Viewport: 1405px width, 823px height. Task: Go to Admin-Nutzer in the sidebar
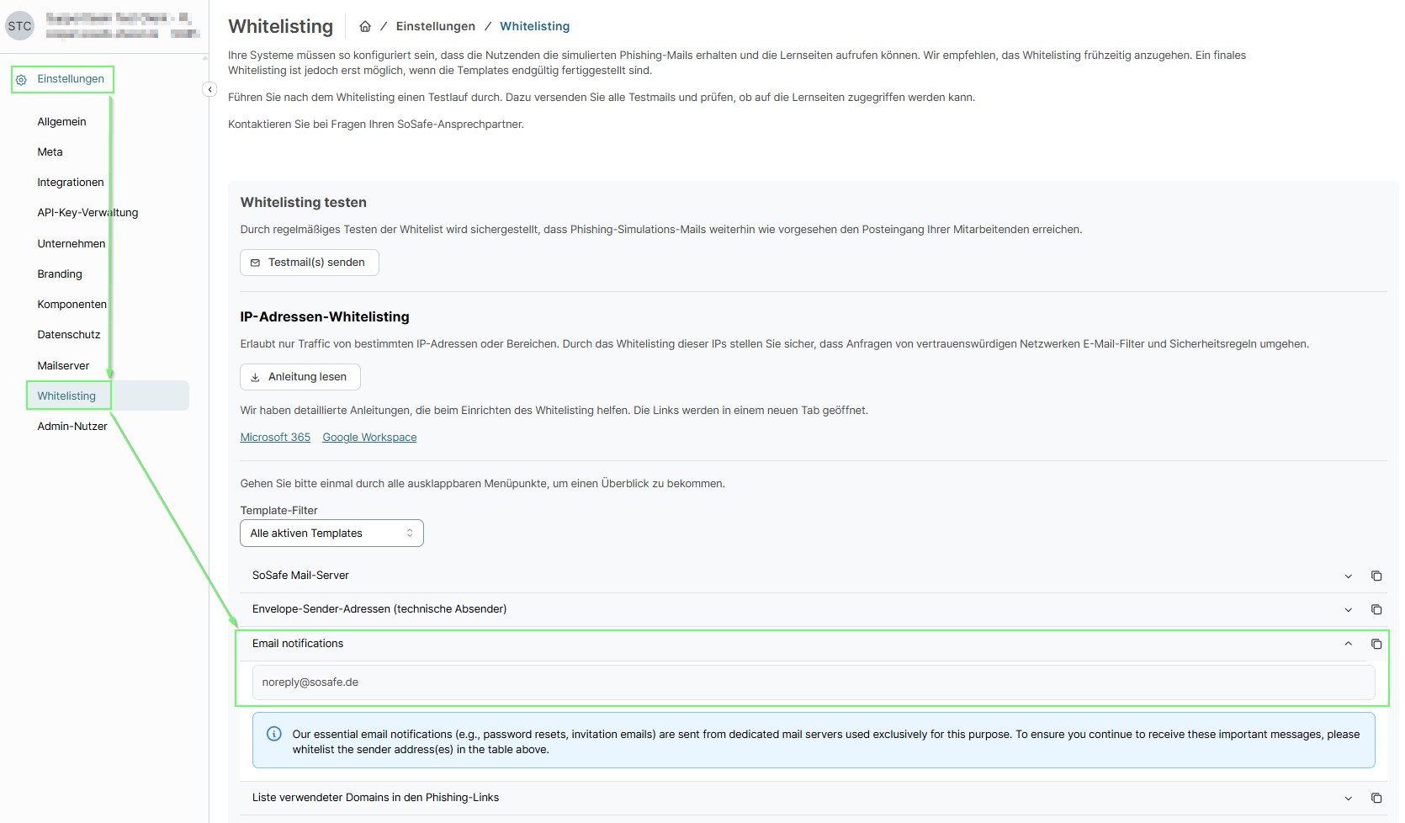tap(72, 427)
